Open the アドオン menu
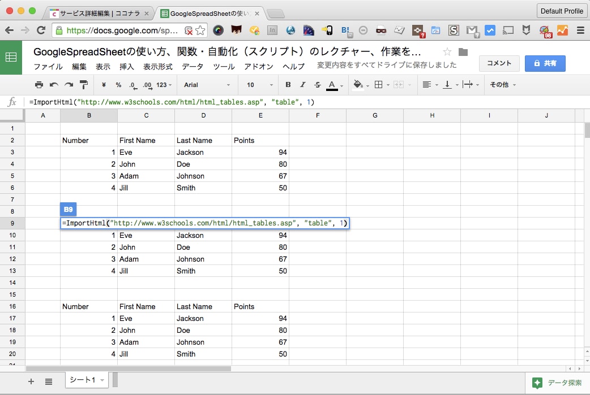This screenshot has height=395, width=590. (x=259, y=67)
